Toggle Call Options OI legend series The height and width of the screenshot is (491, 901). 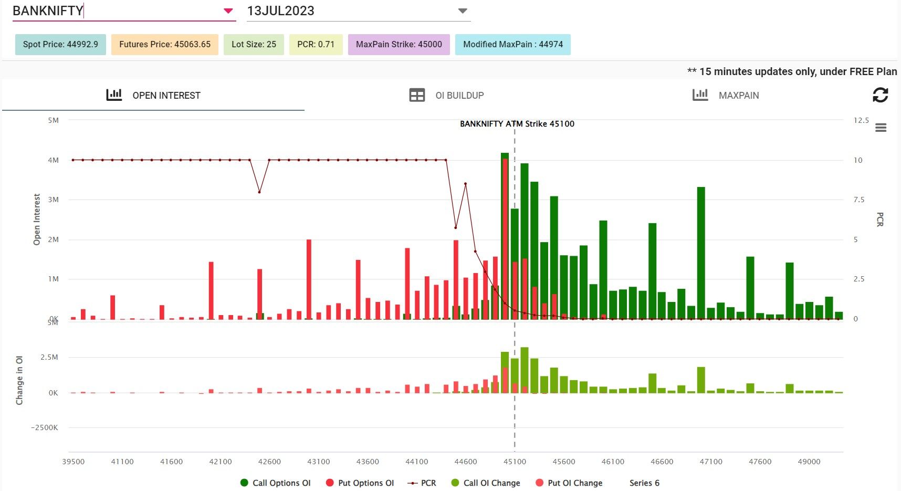tap(276, 483)
